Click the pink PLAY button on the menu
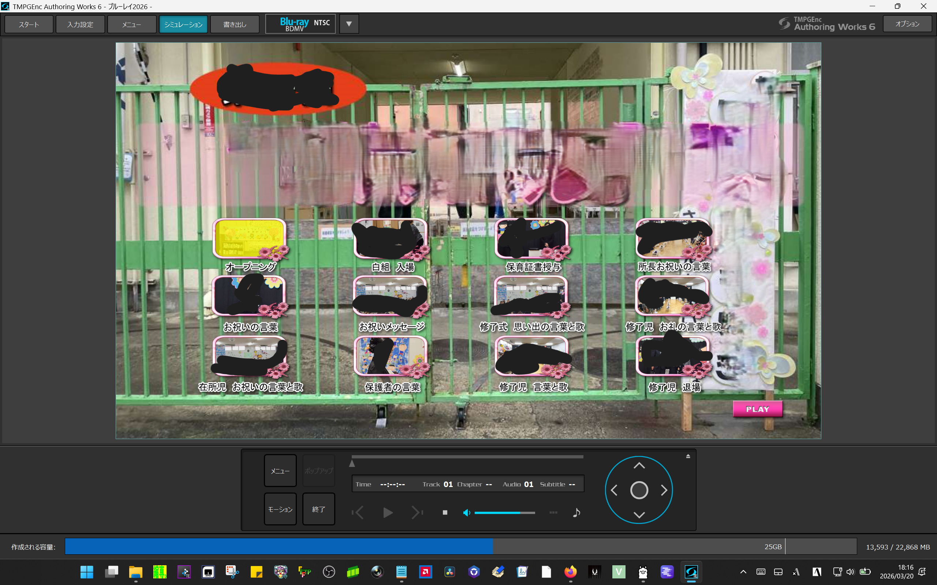Image resolution: width=937 pixels, height=585 pixels. pyautogui.click(x=757, y=409)
